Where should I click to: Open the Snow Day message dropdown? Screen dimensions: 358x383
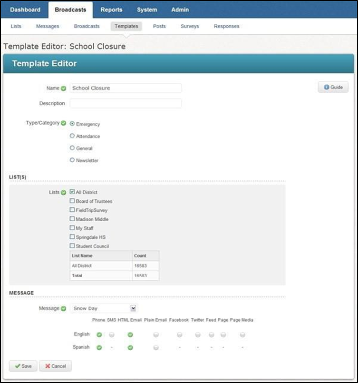pyautogui.click(x=133, y=308)
